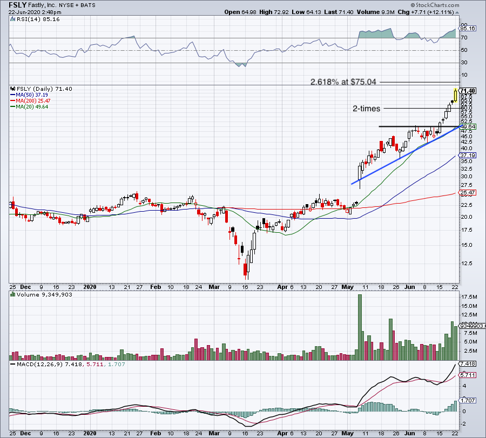Click the 37.19 MA(50) price tag on the right axis

click(468, 156)
